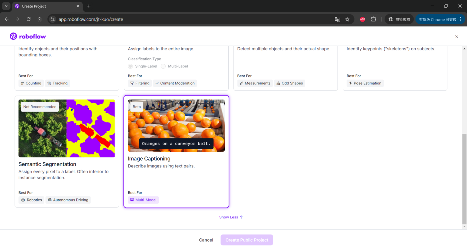Image resolution: width=467 pixels, height=250 pixels.
Task: Bookmark this page with the star icon
Action: [x=347, y=19]
